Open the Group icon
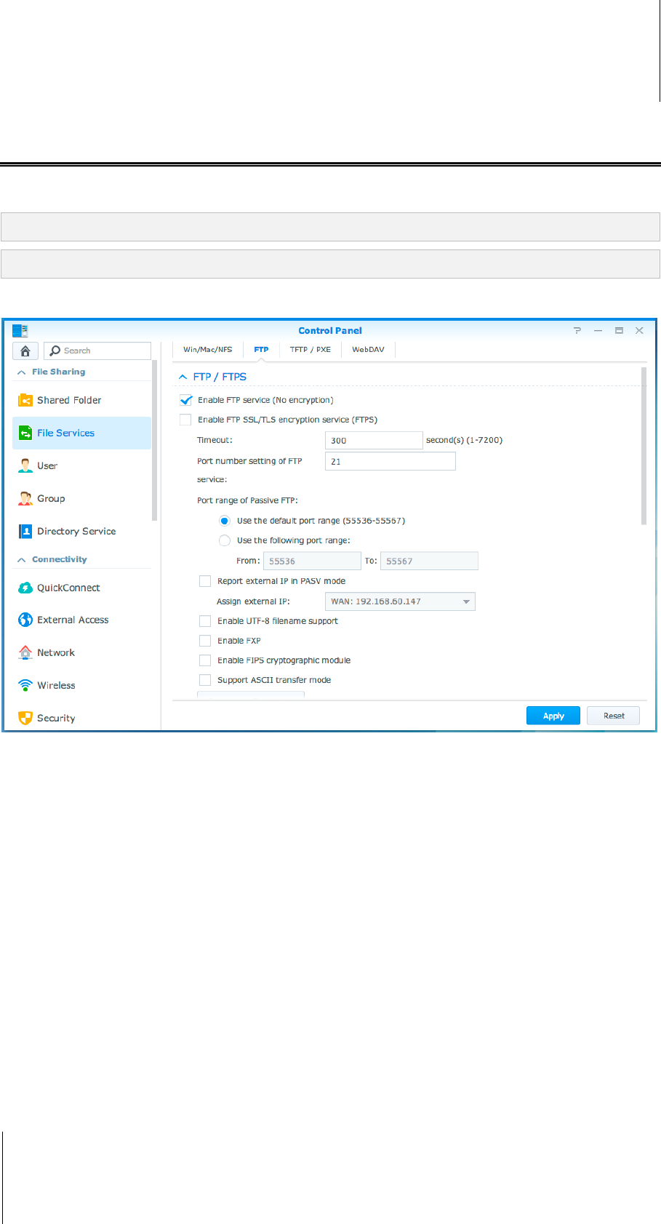 (25, 498)
